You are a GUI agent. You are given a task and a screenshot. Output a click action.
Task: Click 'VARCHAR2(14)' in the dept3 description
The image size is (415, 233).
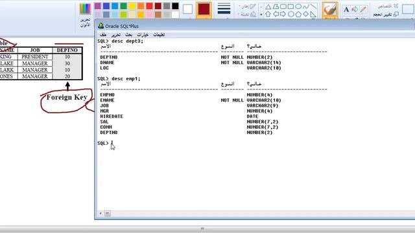[x=264, y=63]
